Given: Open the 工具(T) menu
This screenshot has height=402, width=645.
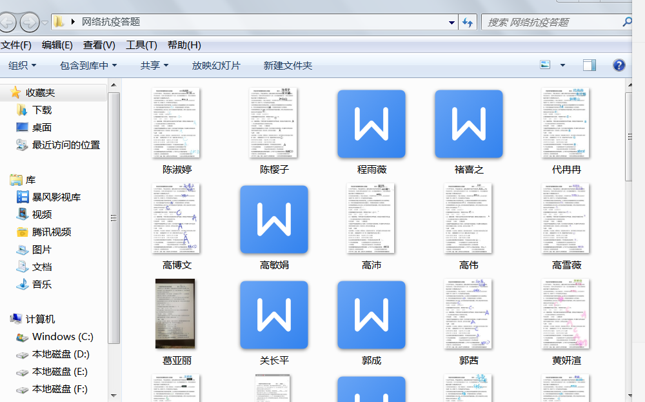Looking at the screenshot, I should click(141, 45).
